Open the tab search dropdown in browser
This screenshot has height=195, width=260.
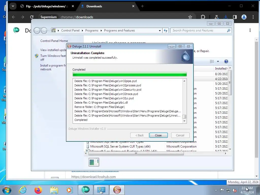pyautogui.click(x=13, y=6)
